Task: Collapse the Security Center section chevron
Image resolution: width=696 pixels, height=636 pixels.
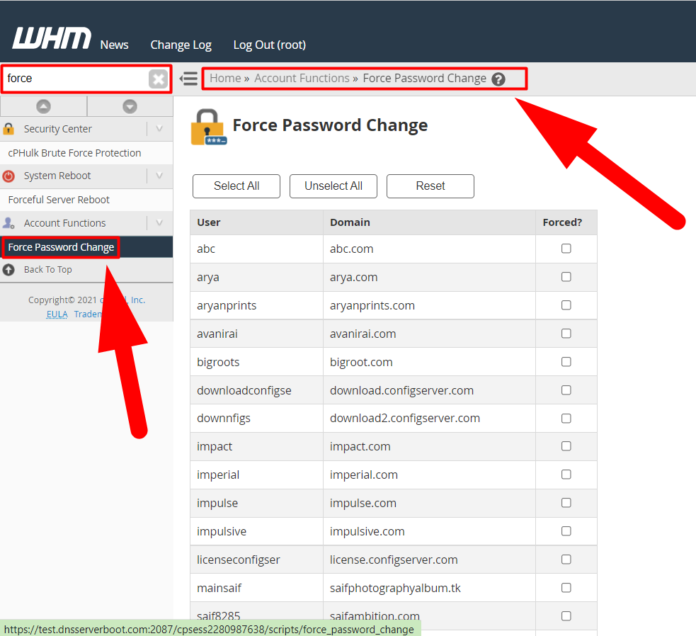Action: pyautogui.click(x=159, y=129)
